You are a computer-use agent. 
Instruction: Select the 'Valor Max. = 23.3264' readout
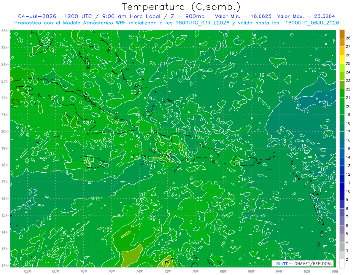coord(306,16)
